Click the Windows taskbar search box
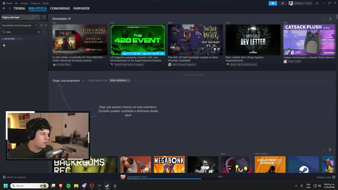This screenshot has width=338, height=190. point(29,186)
